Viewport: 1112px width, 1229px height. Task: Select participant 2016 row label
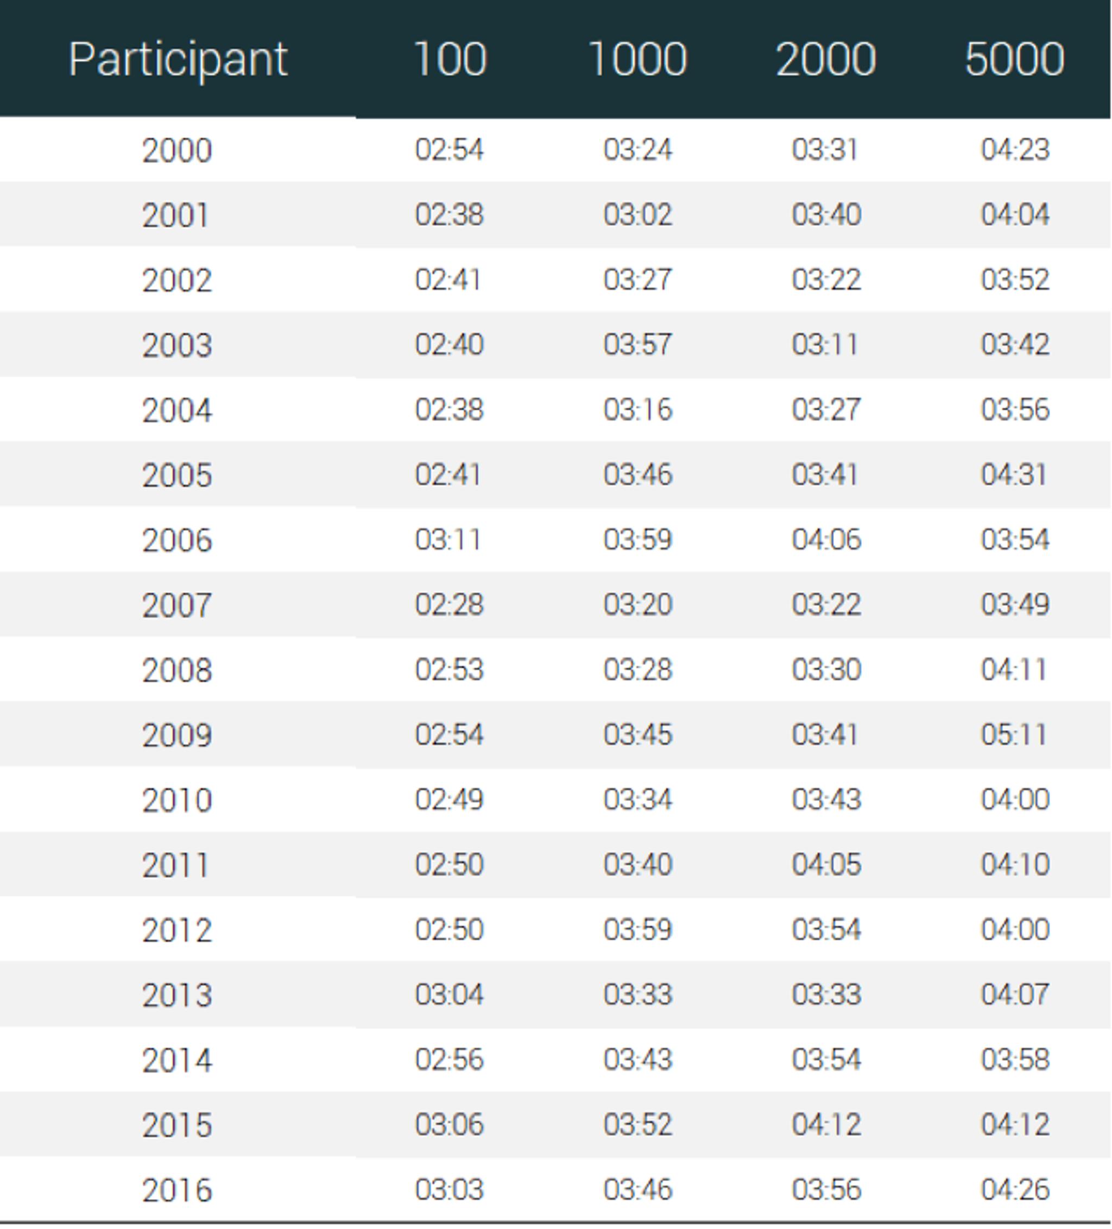click(177, 1190)
